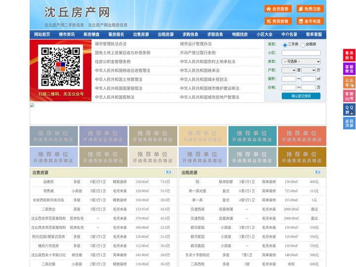This screenshot has width=356, height=267.
Task: Open the 不动产登记暂行条例 link
Action: (198, 53)
